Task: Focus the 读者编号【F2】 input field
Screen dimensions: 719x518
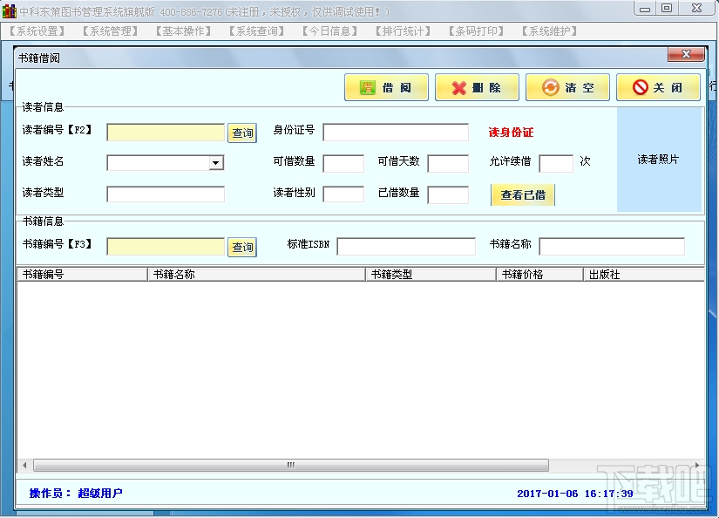Action: click(166, 133)
